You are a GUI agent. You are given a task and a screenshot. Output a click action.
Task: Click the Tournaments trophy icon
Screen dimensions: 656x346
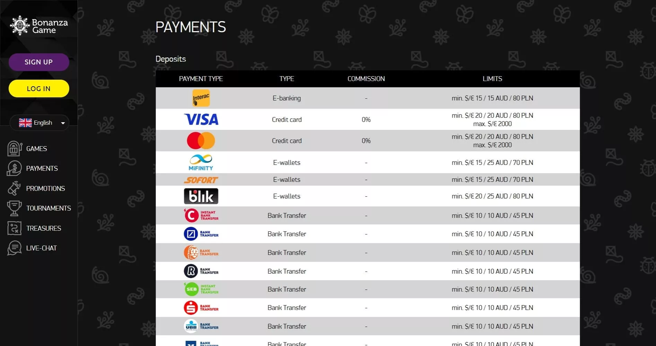pyautogui.click(x=14, y=208)
